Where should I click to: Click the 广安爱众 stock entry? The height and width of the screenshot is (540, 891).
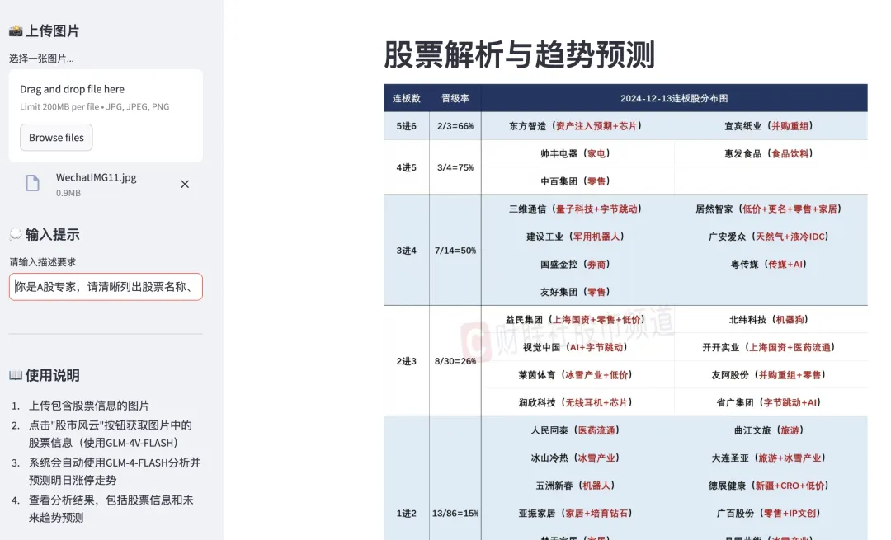pyautogui.click(x=769, y=237)
